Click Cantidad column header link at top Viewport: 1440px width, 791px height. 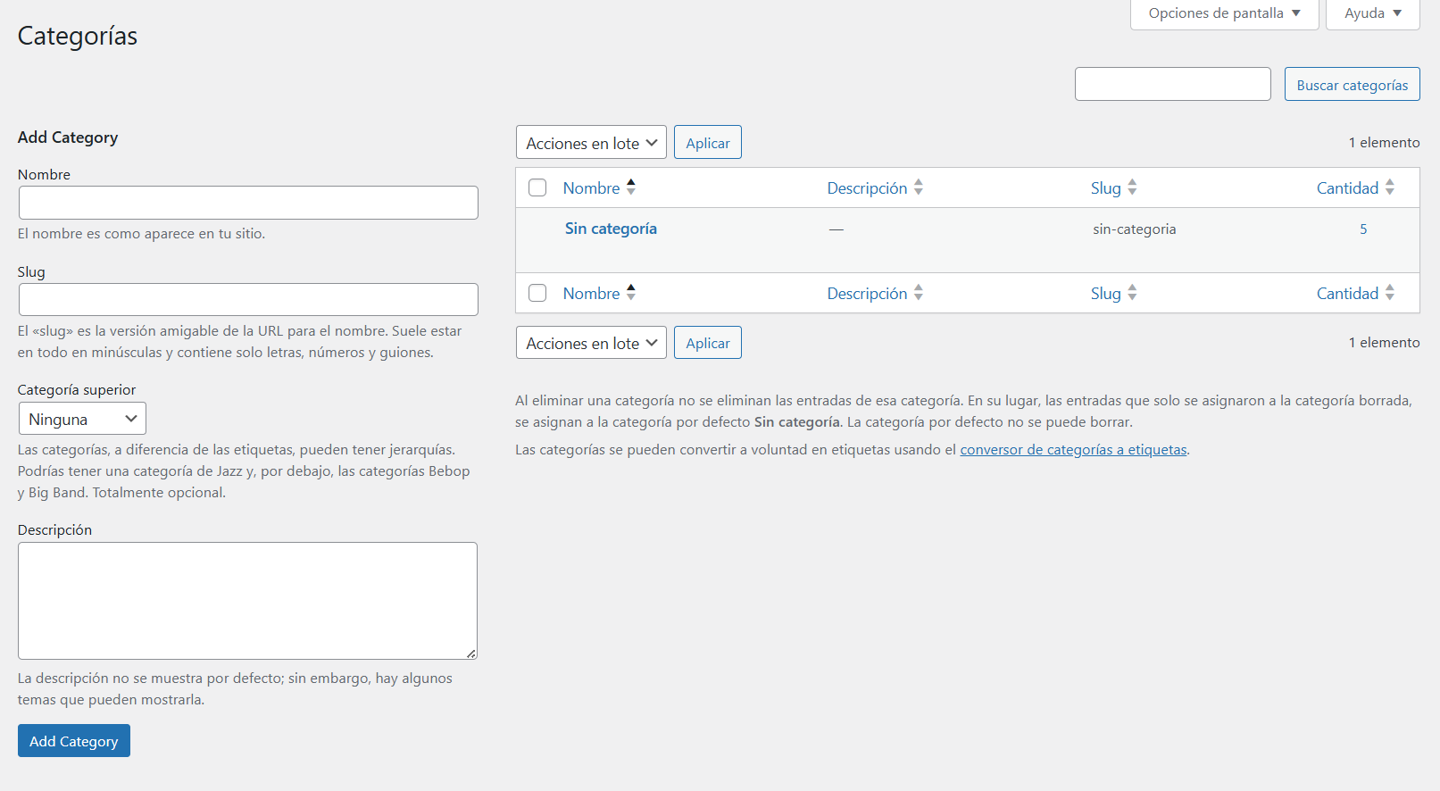click(x=1347, y=188)
